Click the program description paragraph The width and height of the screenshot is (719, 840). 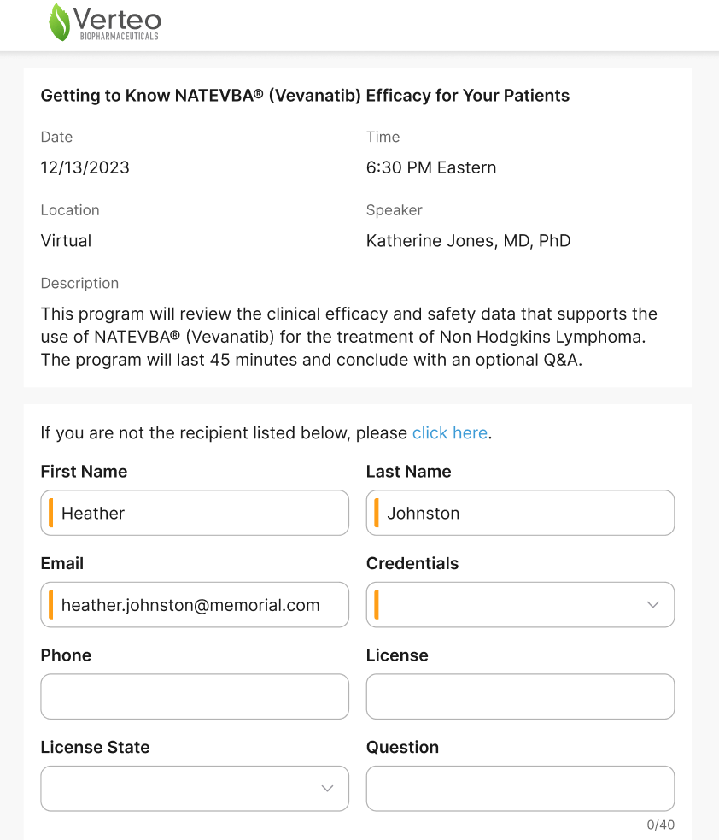click(348, 337)
